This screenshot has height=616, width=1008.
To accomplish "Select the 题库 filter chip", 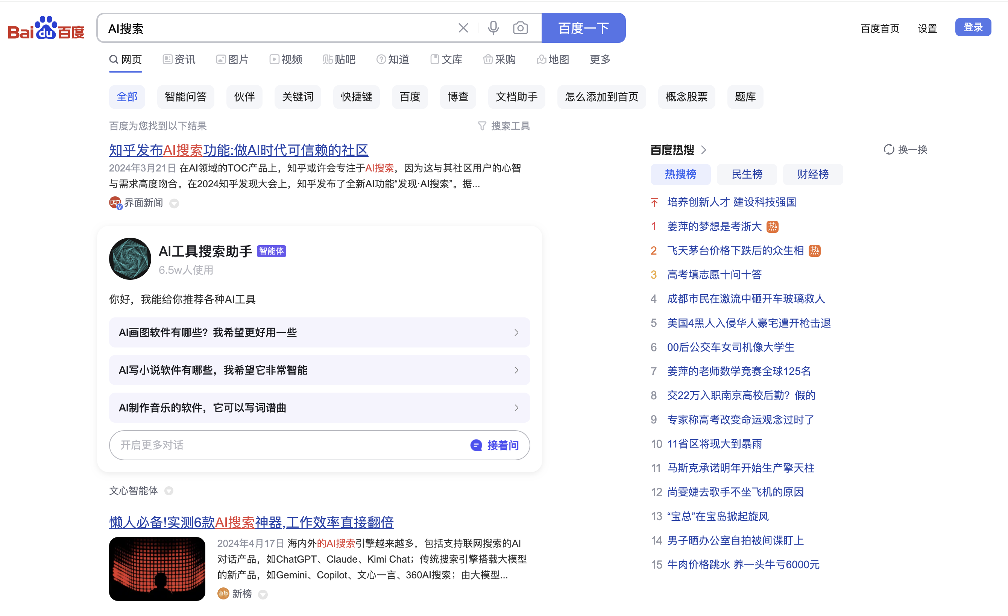I will coord(745,97).
